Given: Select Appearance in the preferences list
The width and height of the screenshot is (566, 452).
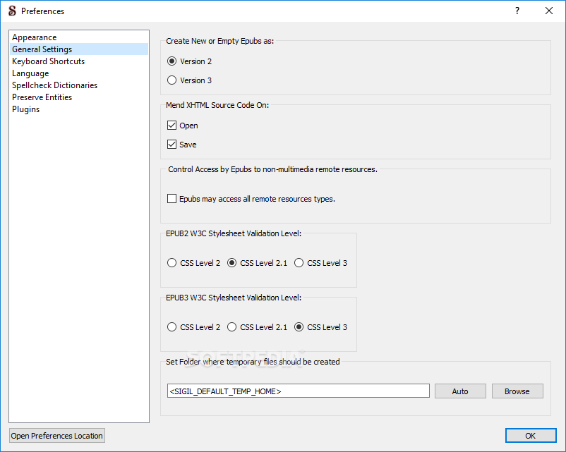Looking at the screenshot, I should pyautogui.click(x=34, y=37).
